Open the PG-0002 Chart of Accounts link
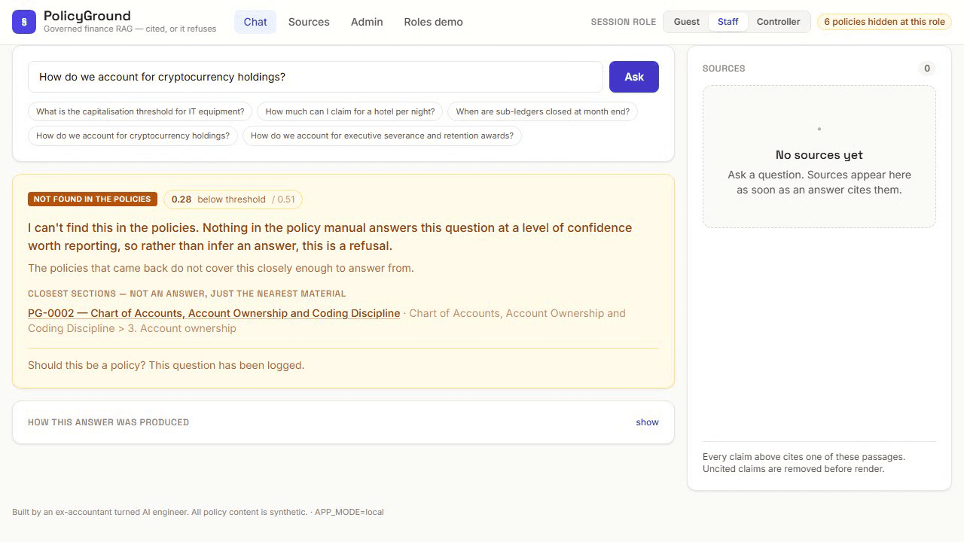This screenshot has width=964, height=542. [214, 313]
